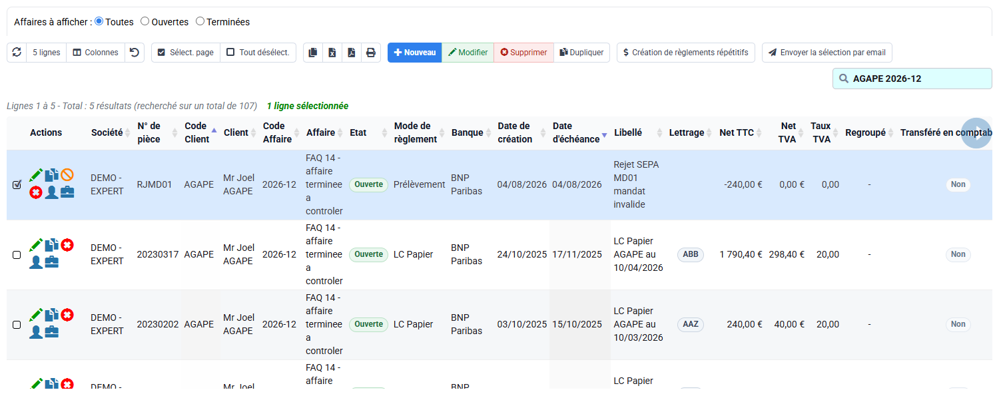Viewport: 999px width, 402px height.
Task: Click Envoyer la sélection par email
Action: (827, 53)
